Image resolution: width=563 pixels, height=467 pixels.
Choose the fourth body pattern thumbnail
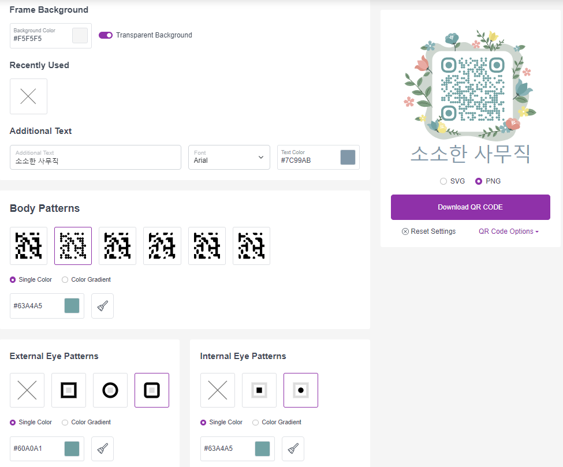click(x=162, y=246)
